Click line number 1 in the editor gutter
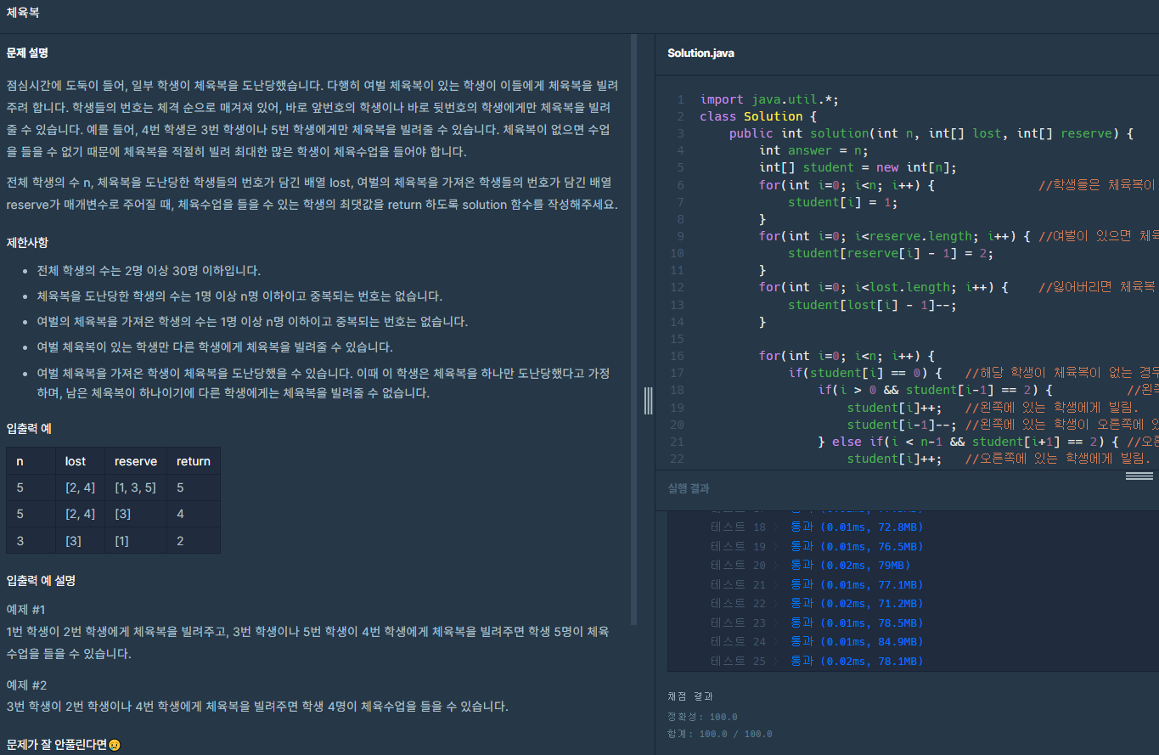This screenshot has height=755, width=1159. 680,99
